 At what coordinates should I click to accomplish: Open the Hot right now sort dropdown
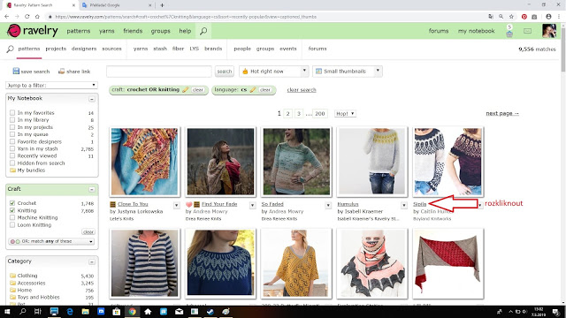[x=273, y=72]
